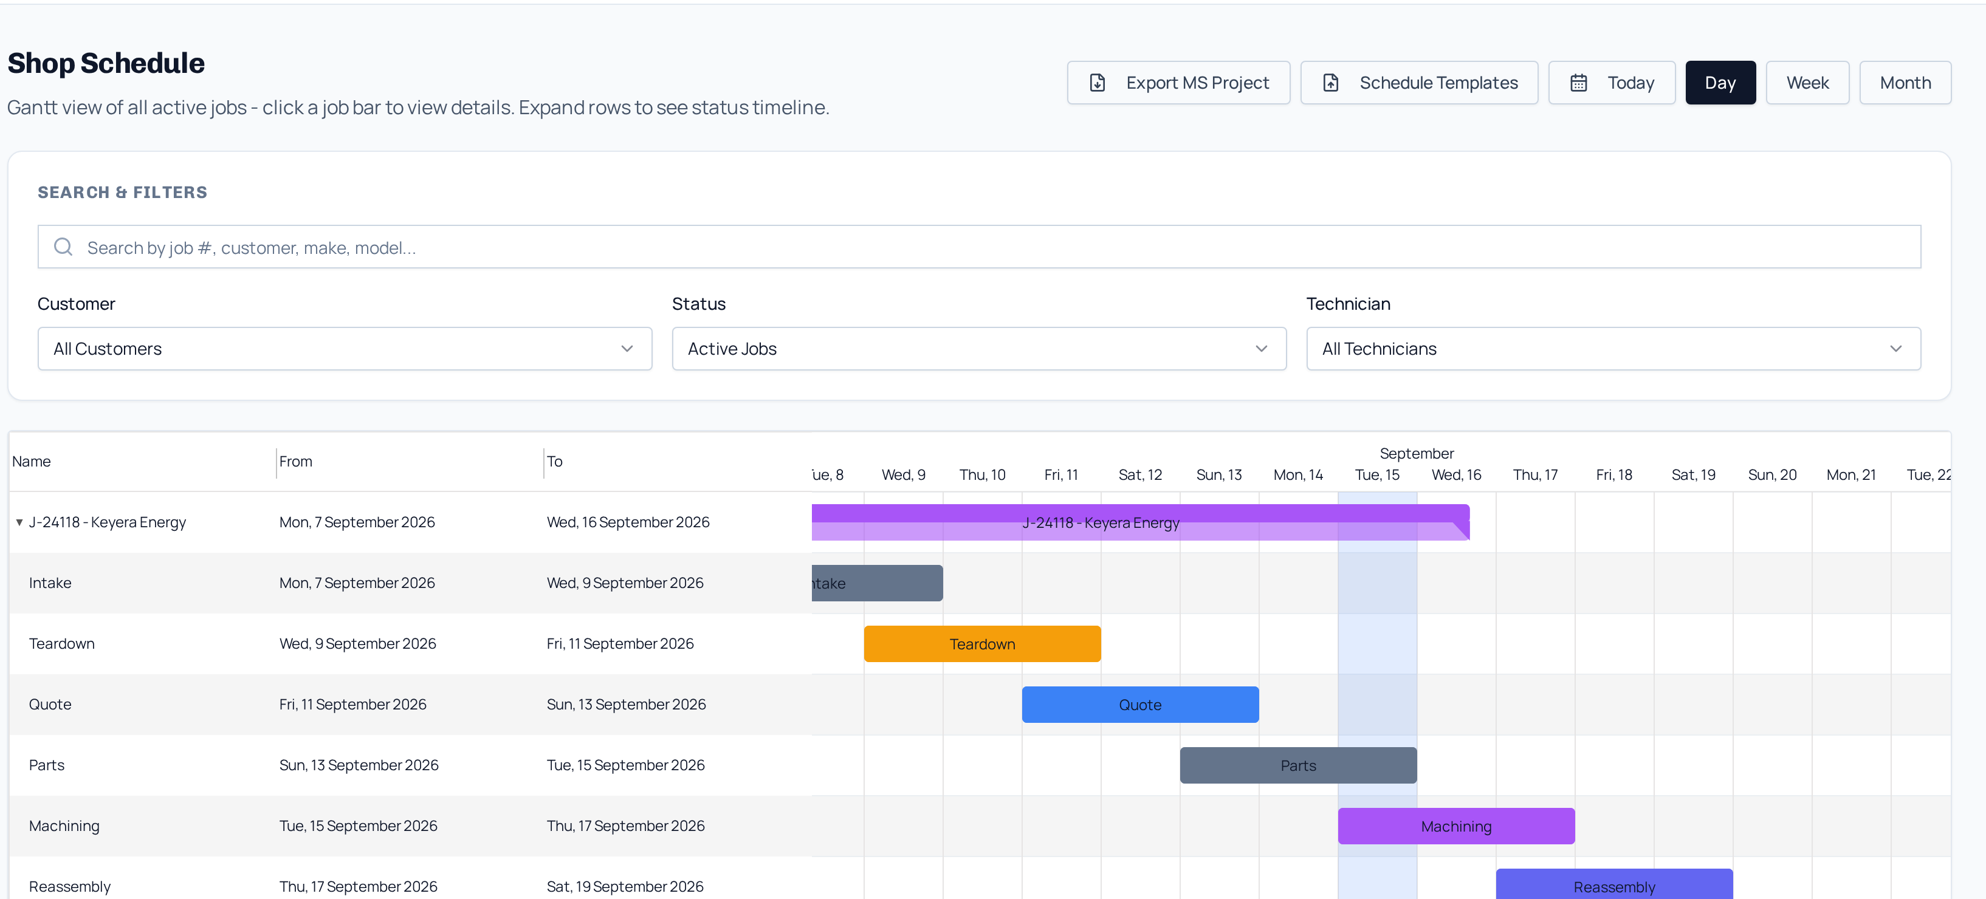Click the Fri, 18 date header

pyautogui.click(x=1615, y=474)
